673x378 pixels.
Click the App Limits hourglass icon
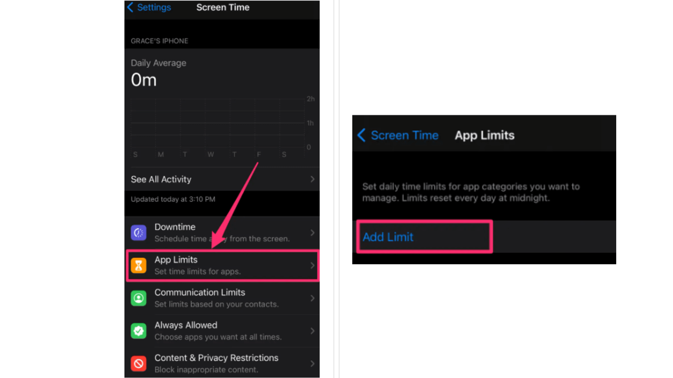pos(139,265)
